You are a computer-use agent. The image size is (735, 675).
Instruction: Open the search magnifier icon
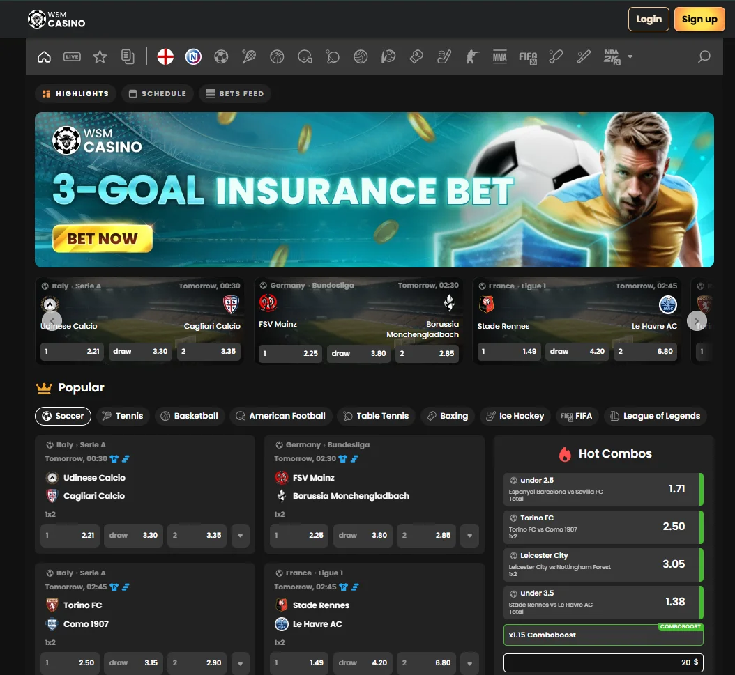(x=704, y=57)
